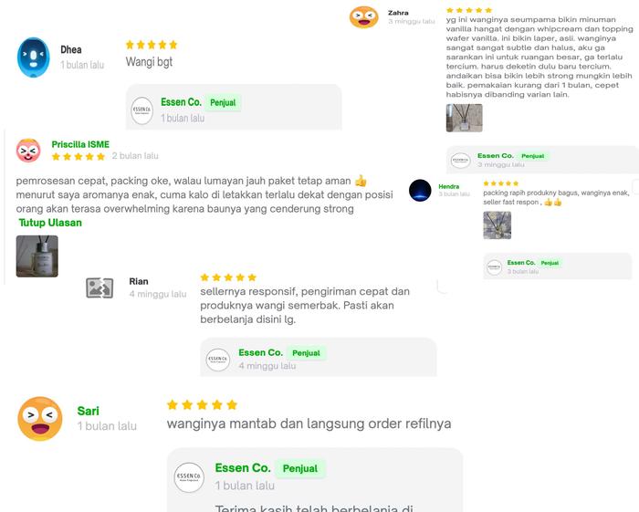Screen dimensions: 639x512
Task: Click Dhea's blue mask avatar
Action: pos(33,57)
